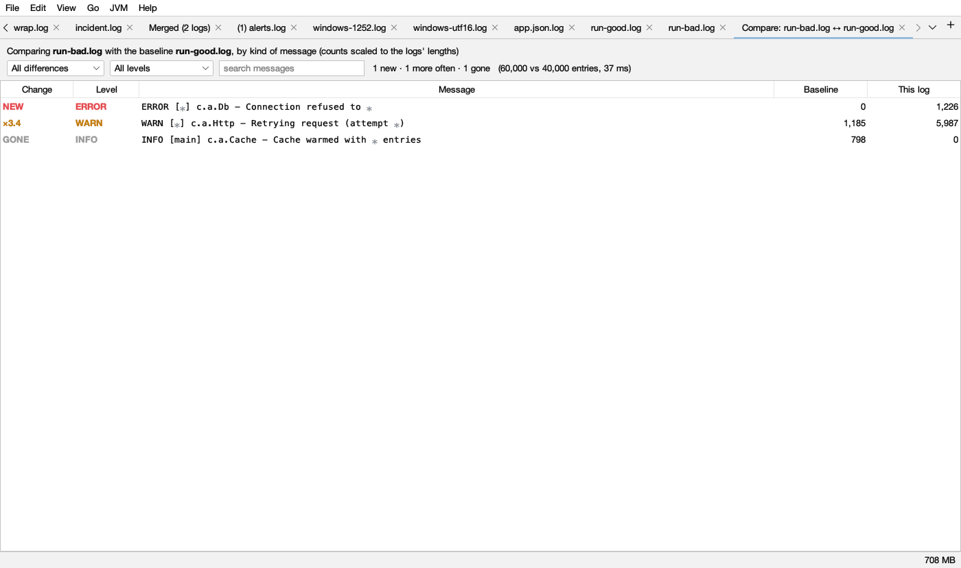Screen dimensions: 961x568
Task: Close the wrap.log tab
Action: click(x=56, y=27)
